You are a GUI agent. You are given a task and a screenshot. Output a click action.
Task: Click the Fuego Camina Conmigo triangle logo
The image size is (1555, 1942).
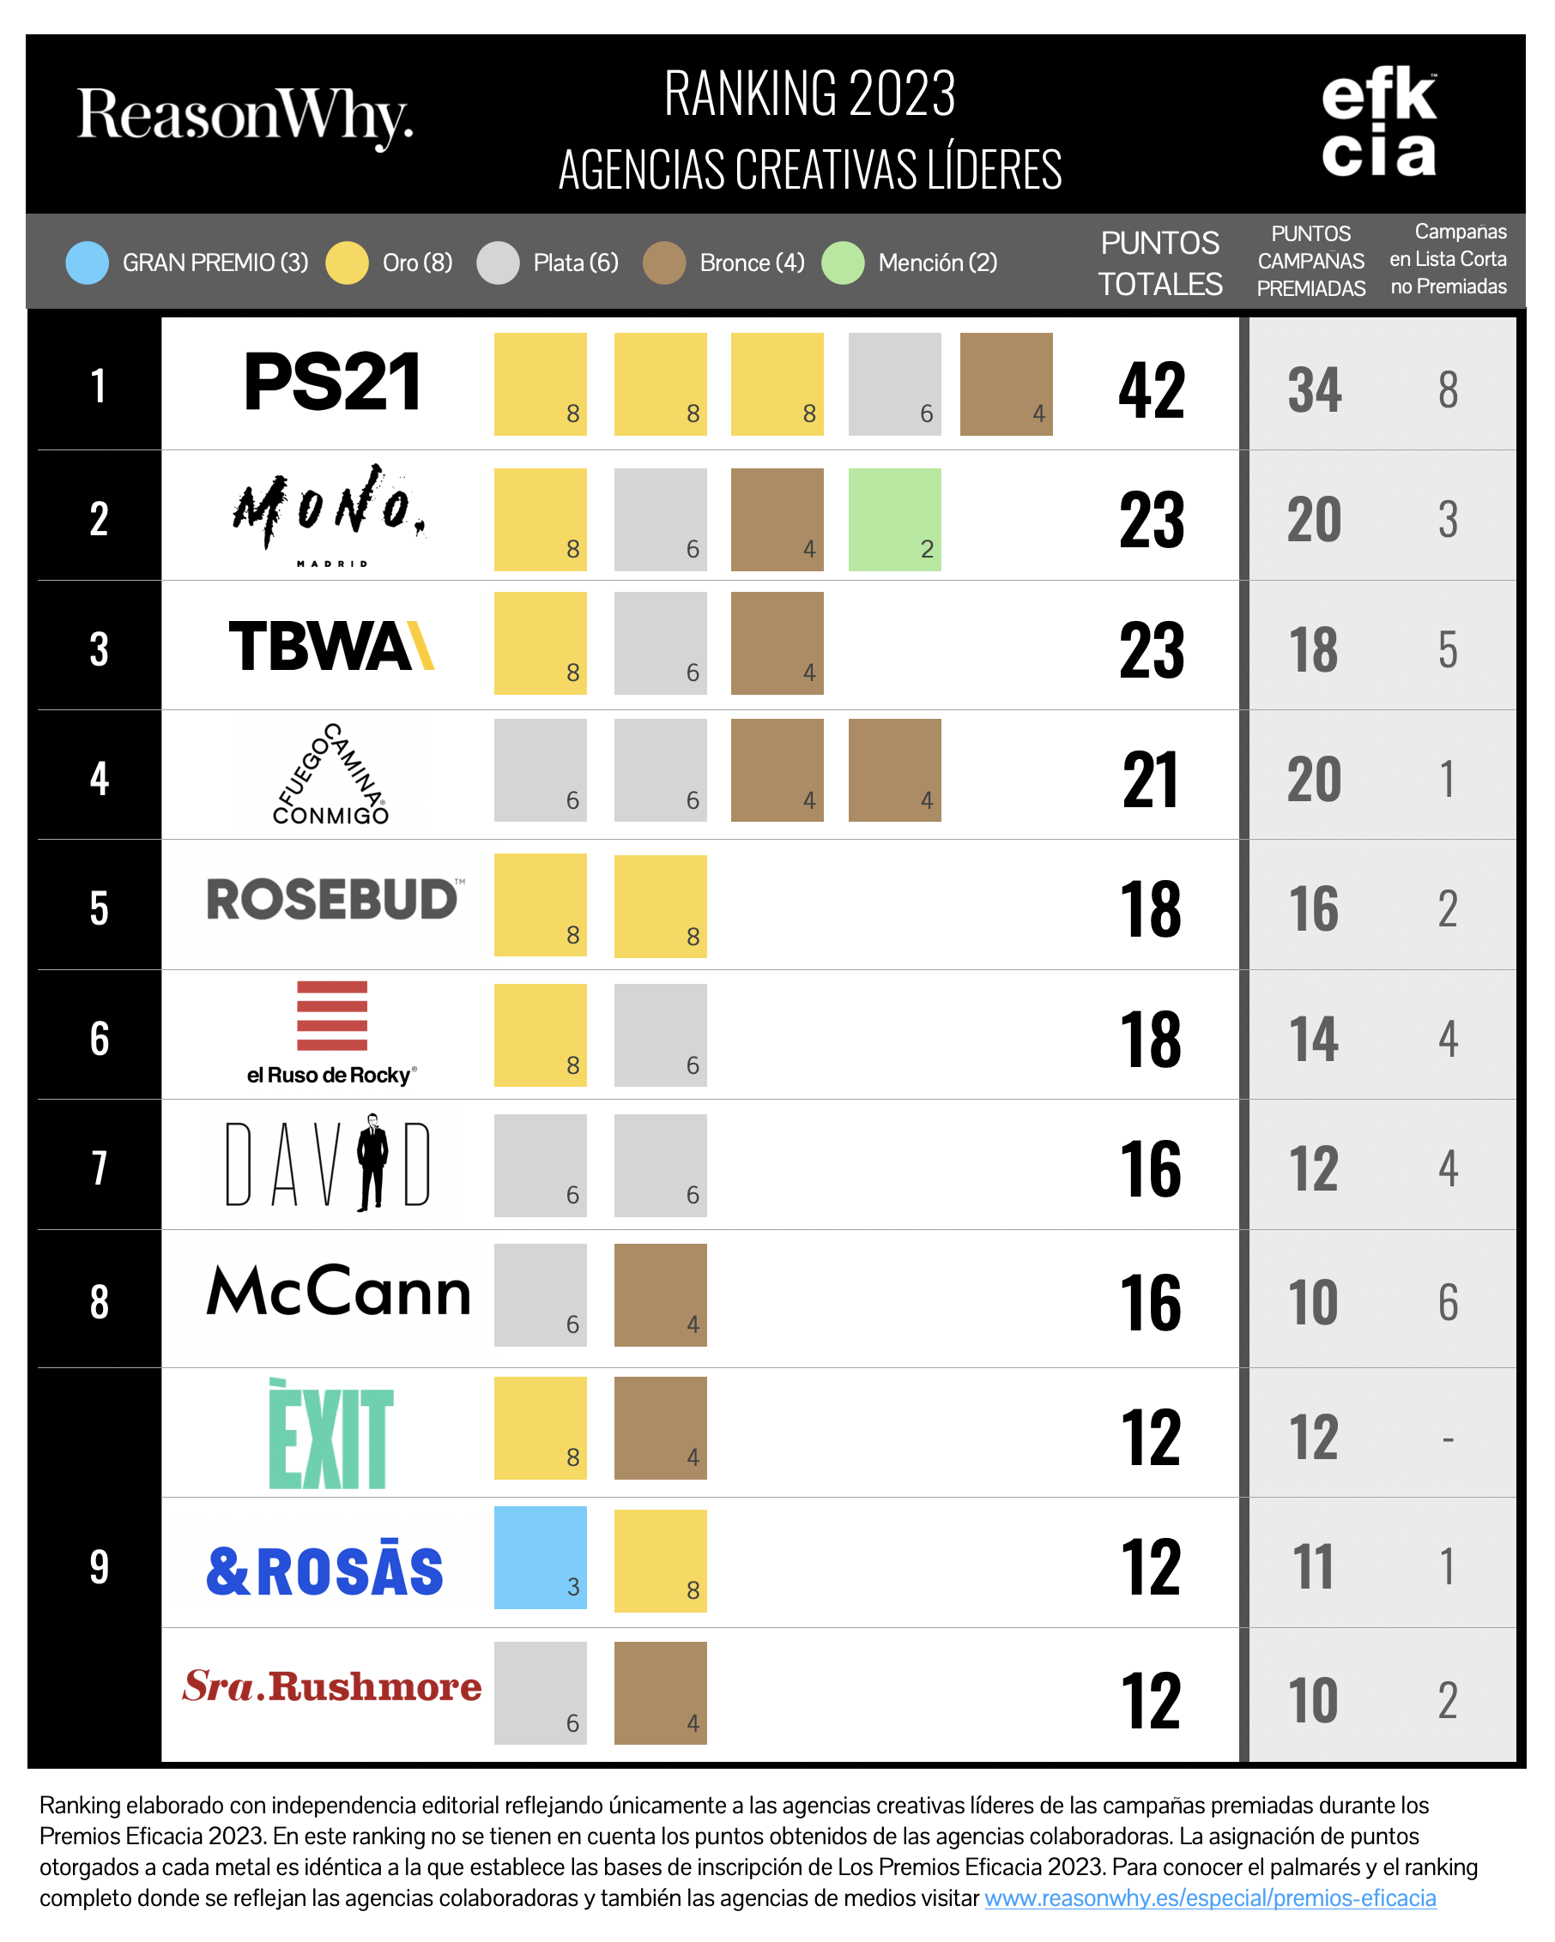tap(330, 775)
